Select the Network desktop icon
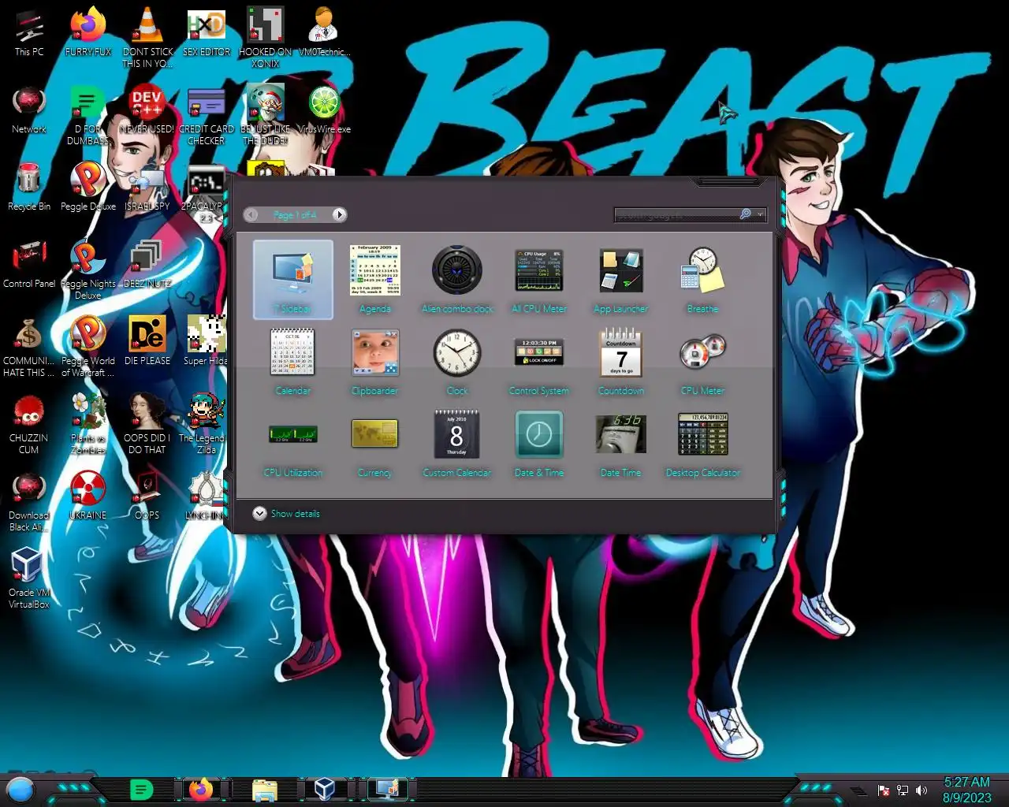Screen dimensions: 1009x807 click(29, 110)
